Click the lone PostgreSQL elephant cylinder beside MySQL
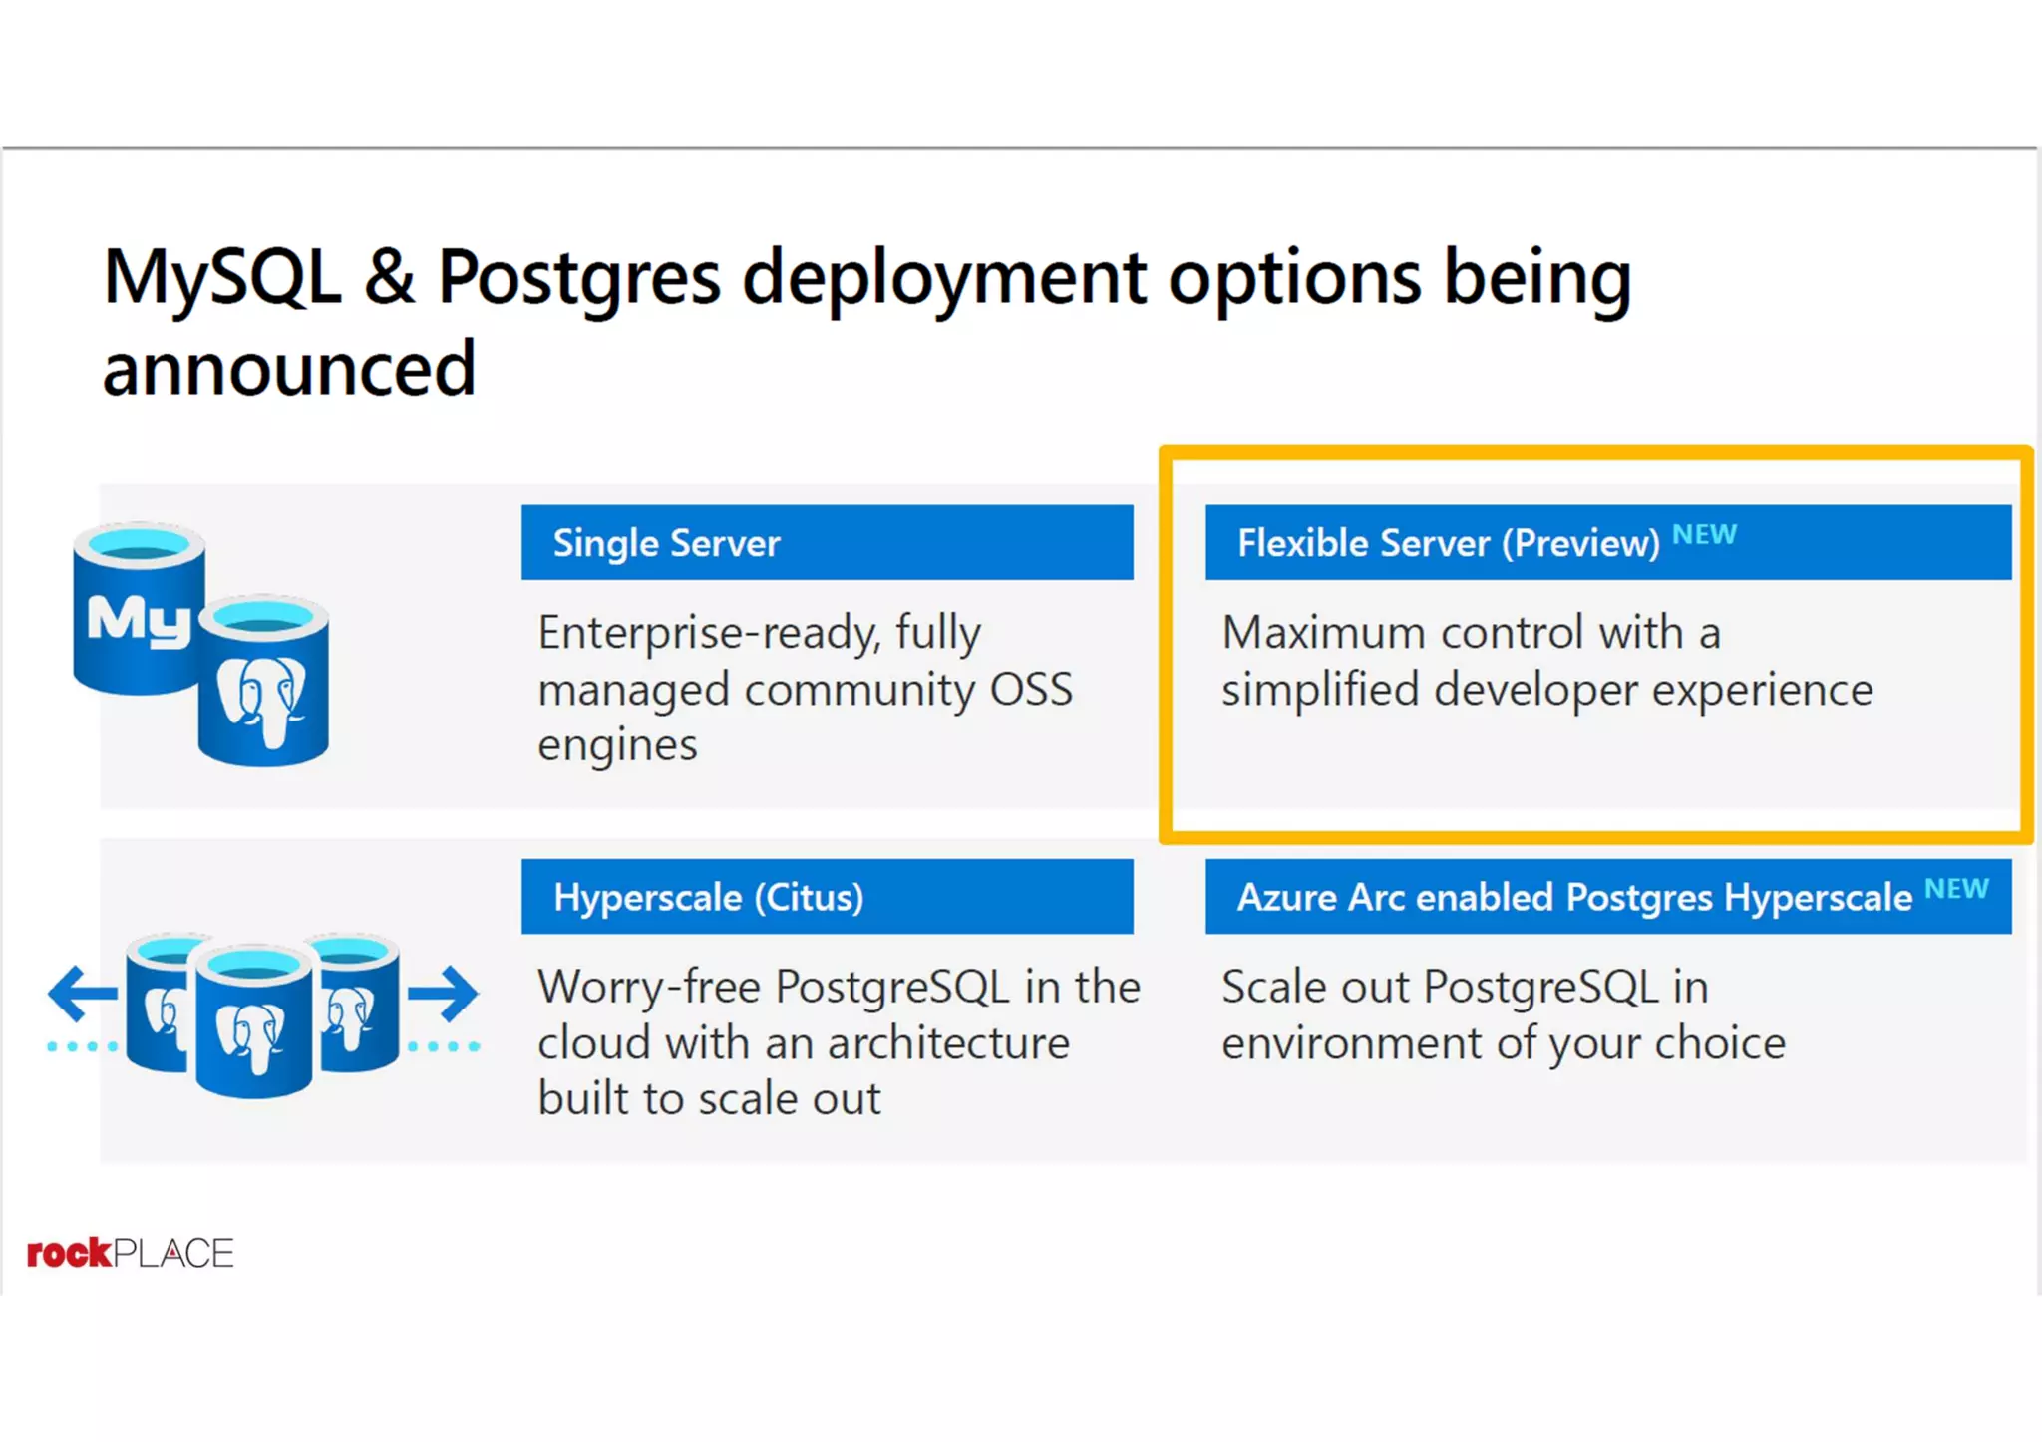The width and height of the screenshot is (2042, 1442). [x=264, y=682]
